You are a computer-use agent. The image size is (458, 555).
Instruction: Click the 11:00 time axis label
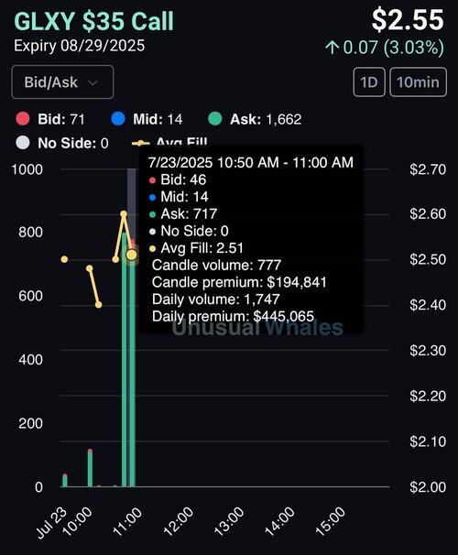coord(126,522)
